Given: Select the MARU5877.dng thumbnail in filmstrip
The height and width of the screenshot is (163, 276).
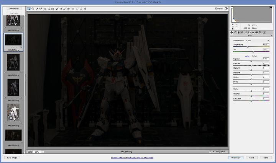Looking at the screenshot, I should click(x=13, y=87).
